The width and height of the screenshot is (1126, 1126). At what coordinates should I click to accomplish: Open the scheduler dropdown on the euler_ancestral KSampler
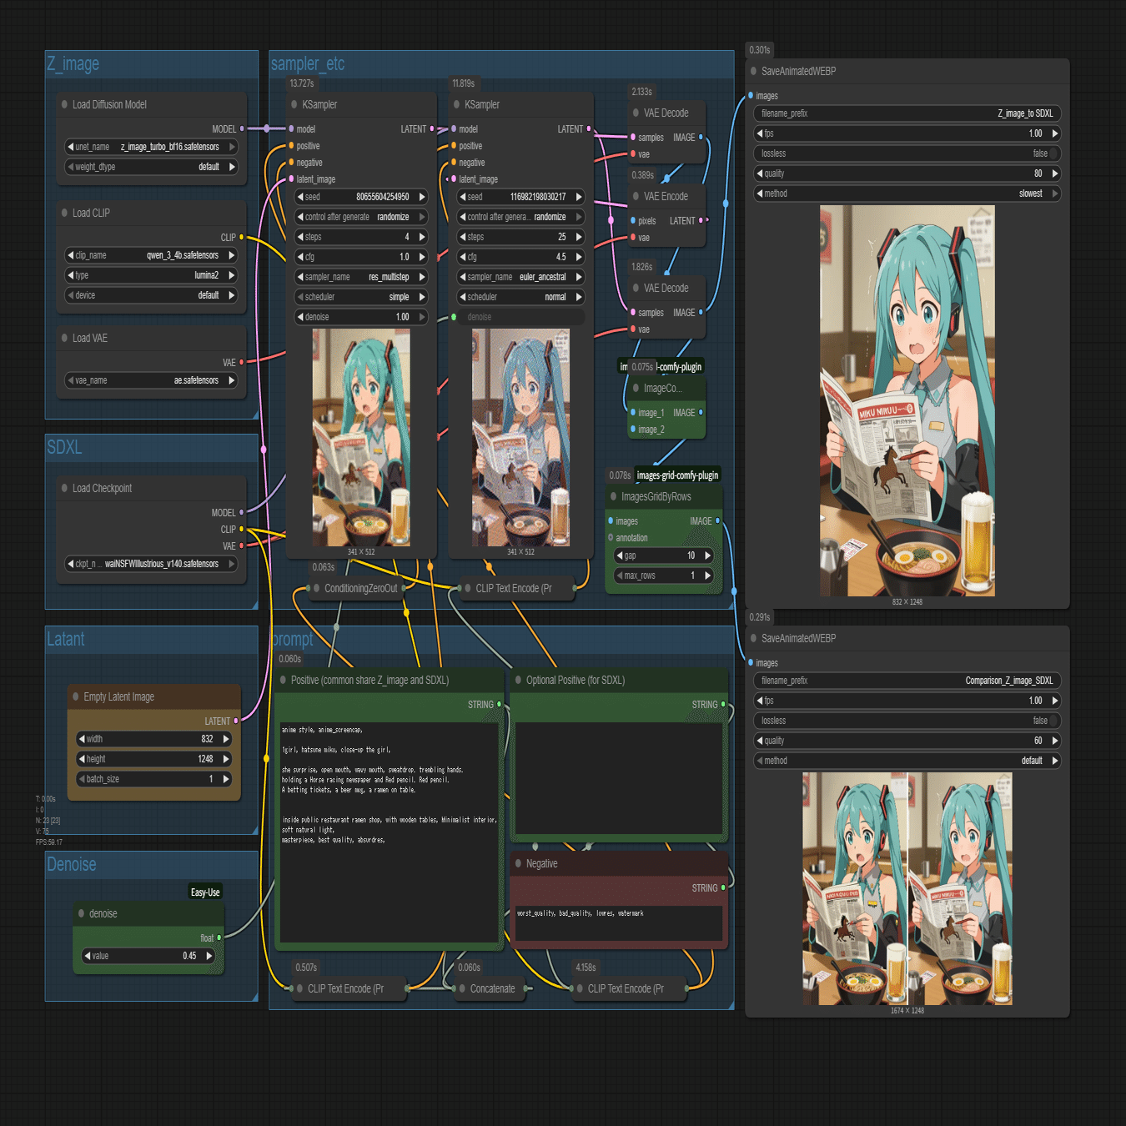tap(520, 296)
